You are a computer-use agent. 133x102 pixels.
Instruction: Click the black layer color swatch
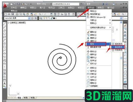click(54, 18)
